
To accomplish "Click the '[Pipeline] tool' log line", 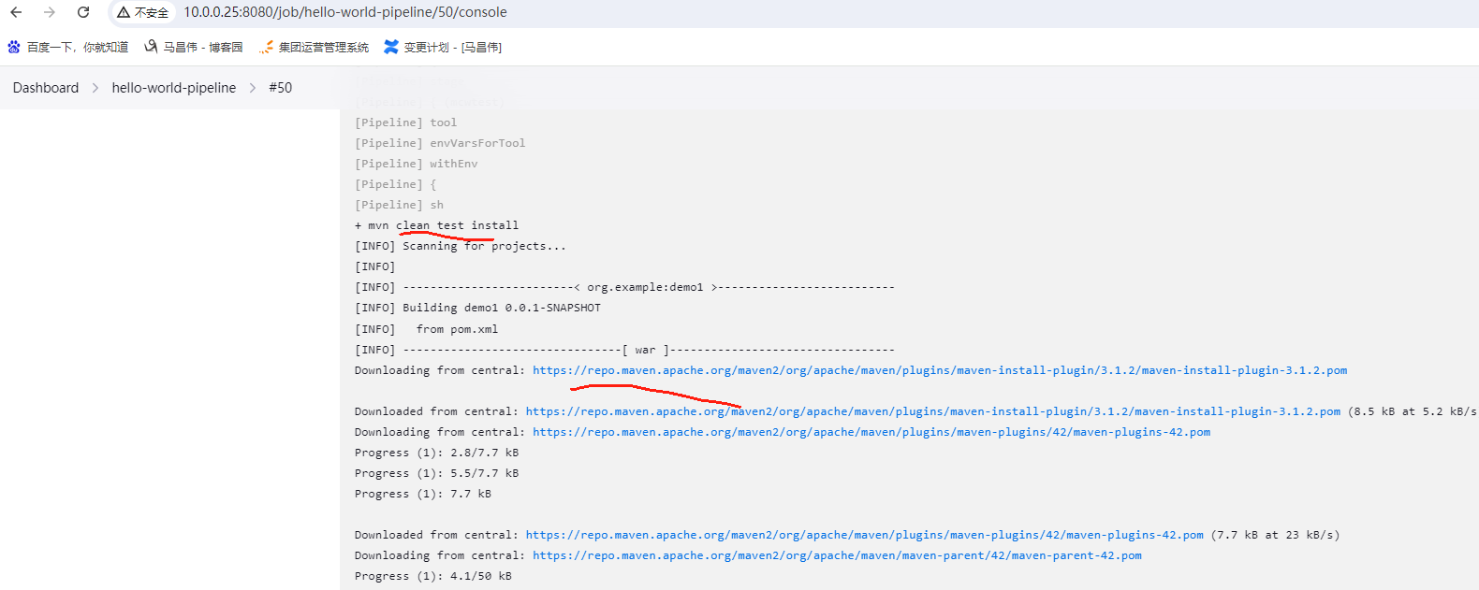I will pyautogui.click(x=406, y=122).
